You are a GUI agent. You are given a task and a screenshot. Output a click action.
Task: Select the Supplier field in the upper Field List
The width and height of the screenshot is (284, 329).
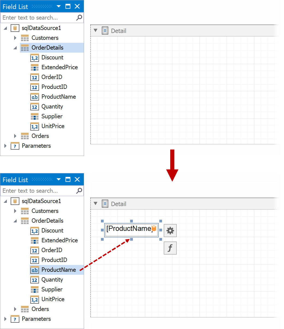click(x=52, y=116)
